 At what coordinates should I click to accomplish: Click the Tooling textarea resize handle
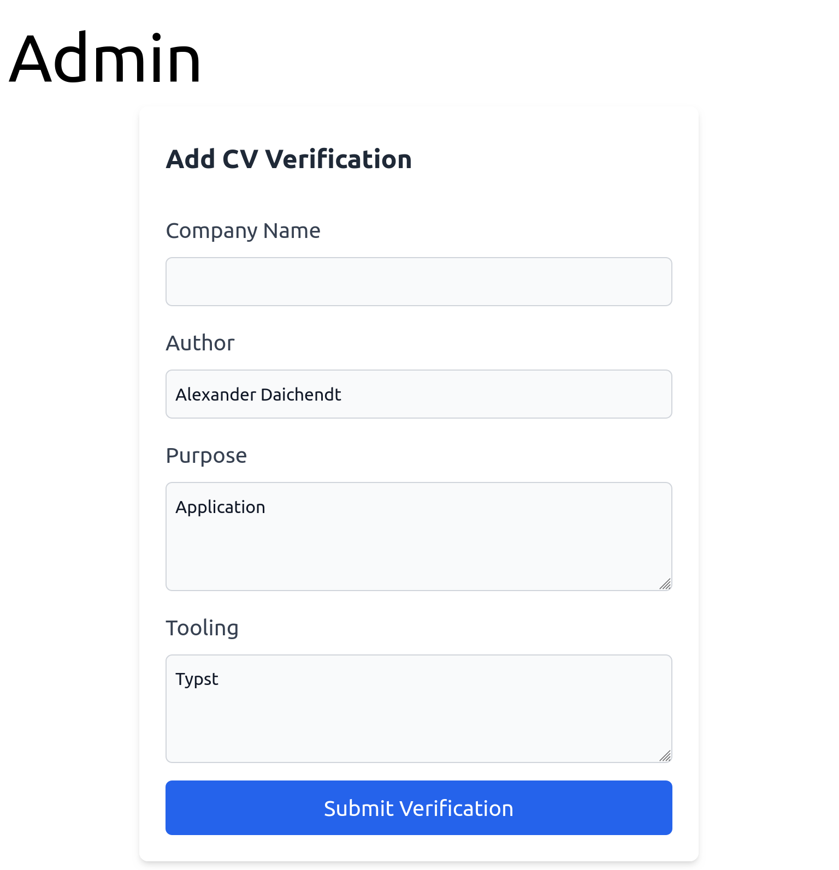click(x=665, y=756)
